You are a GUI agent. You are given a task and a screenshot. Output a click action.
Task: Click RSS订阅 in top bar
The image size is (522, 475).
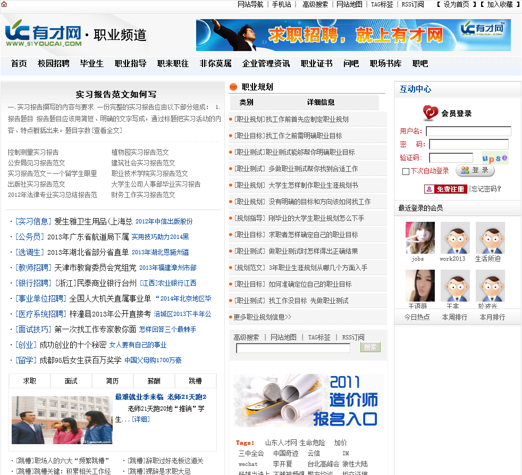pyautogui.click(x=413, y=4)
